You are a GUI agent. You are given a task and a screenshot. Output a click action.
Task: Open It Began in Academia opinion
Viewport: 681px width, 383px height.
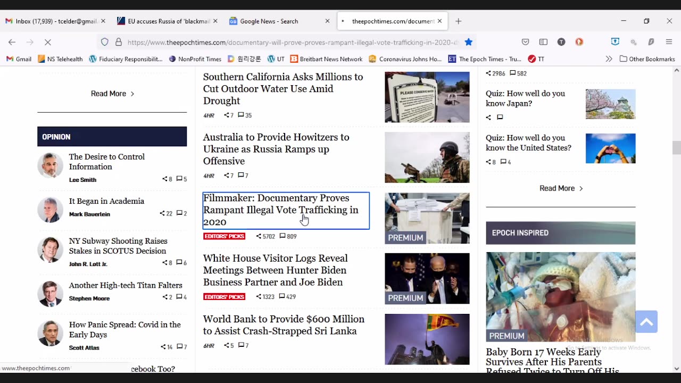(x=106, y=201)
